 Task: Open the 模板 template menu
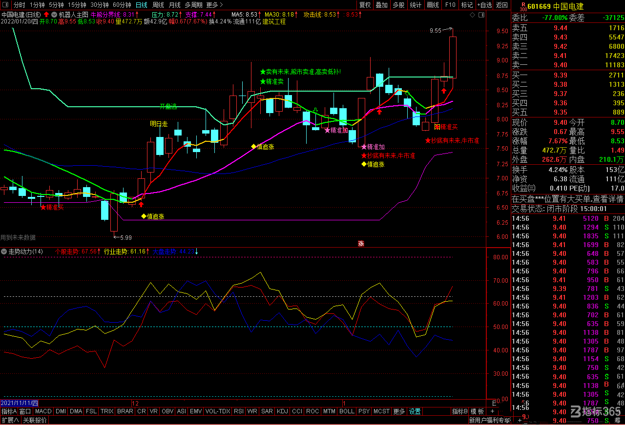[x=477, y=411]
